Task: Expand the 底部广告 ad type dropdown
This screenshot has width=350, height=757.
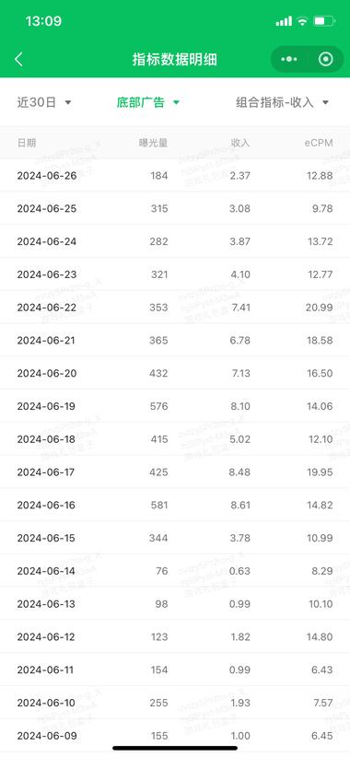Action: pos(147,102)
